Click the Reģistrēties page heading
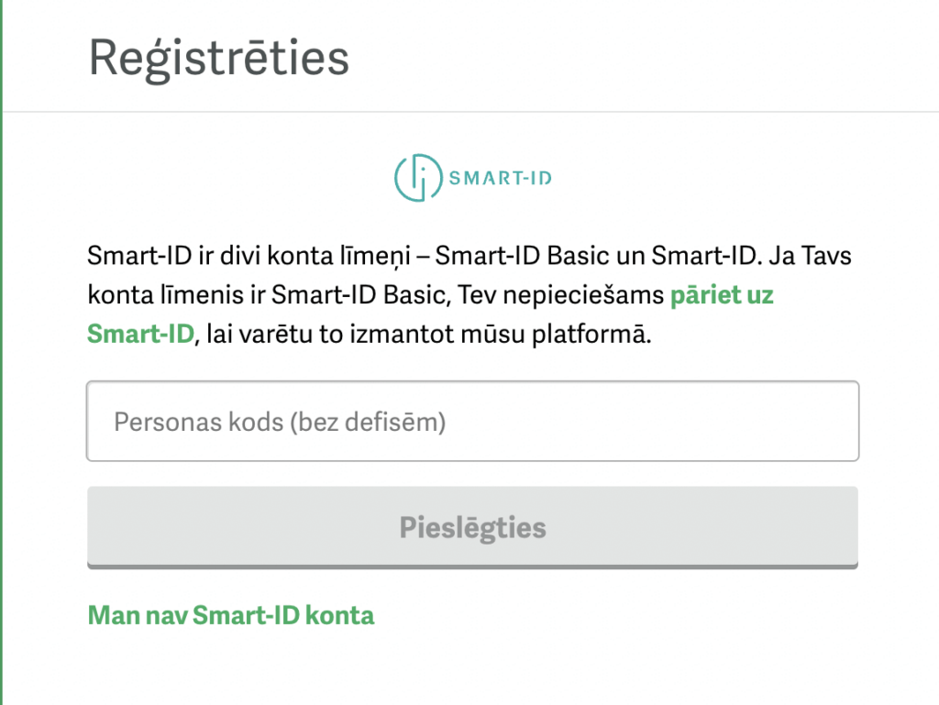 point(218,59)
